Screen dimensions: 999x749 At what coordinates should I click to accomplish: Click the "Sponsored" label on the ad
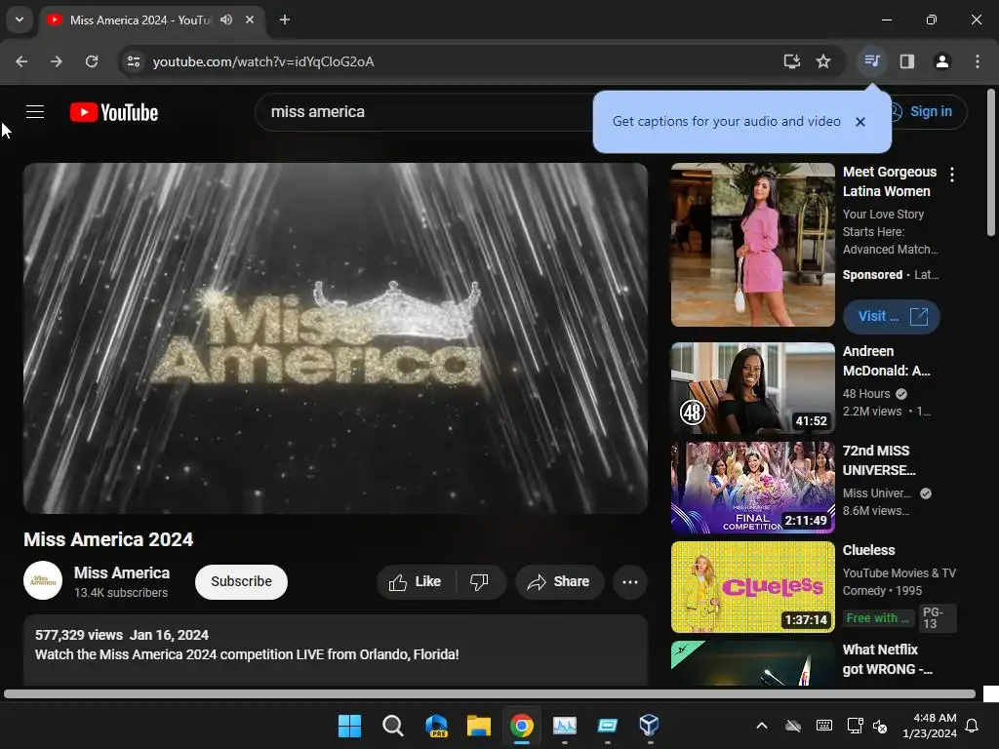pos(872,274)
